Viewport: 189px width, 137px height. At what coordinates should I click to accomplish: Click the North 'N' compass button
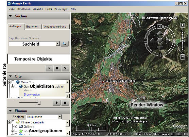(159, 27)
